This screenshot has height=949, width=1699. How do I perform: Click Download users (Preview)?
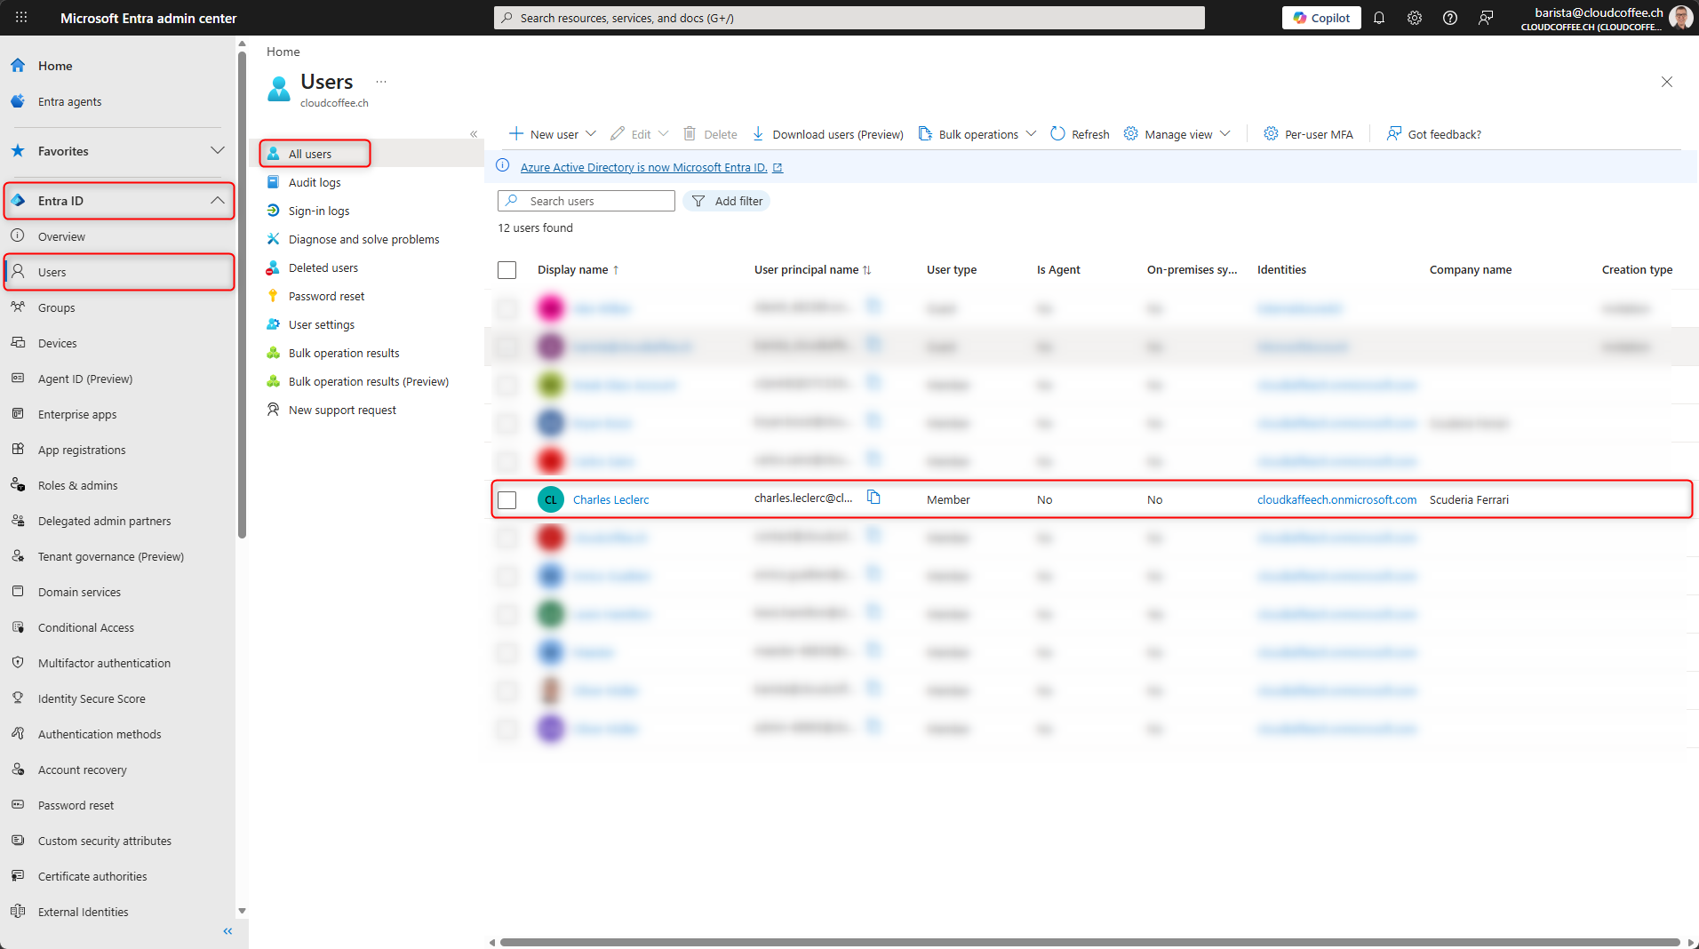(x=827, y=134)
